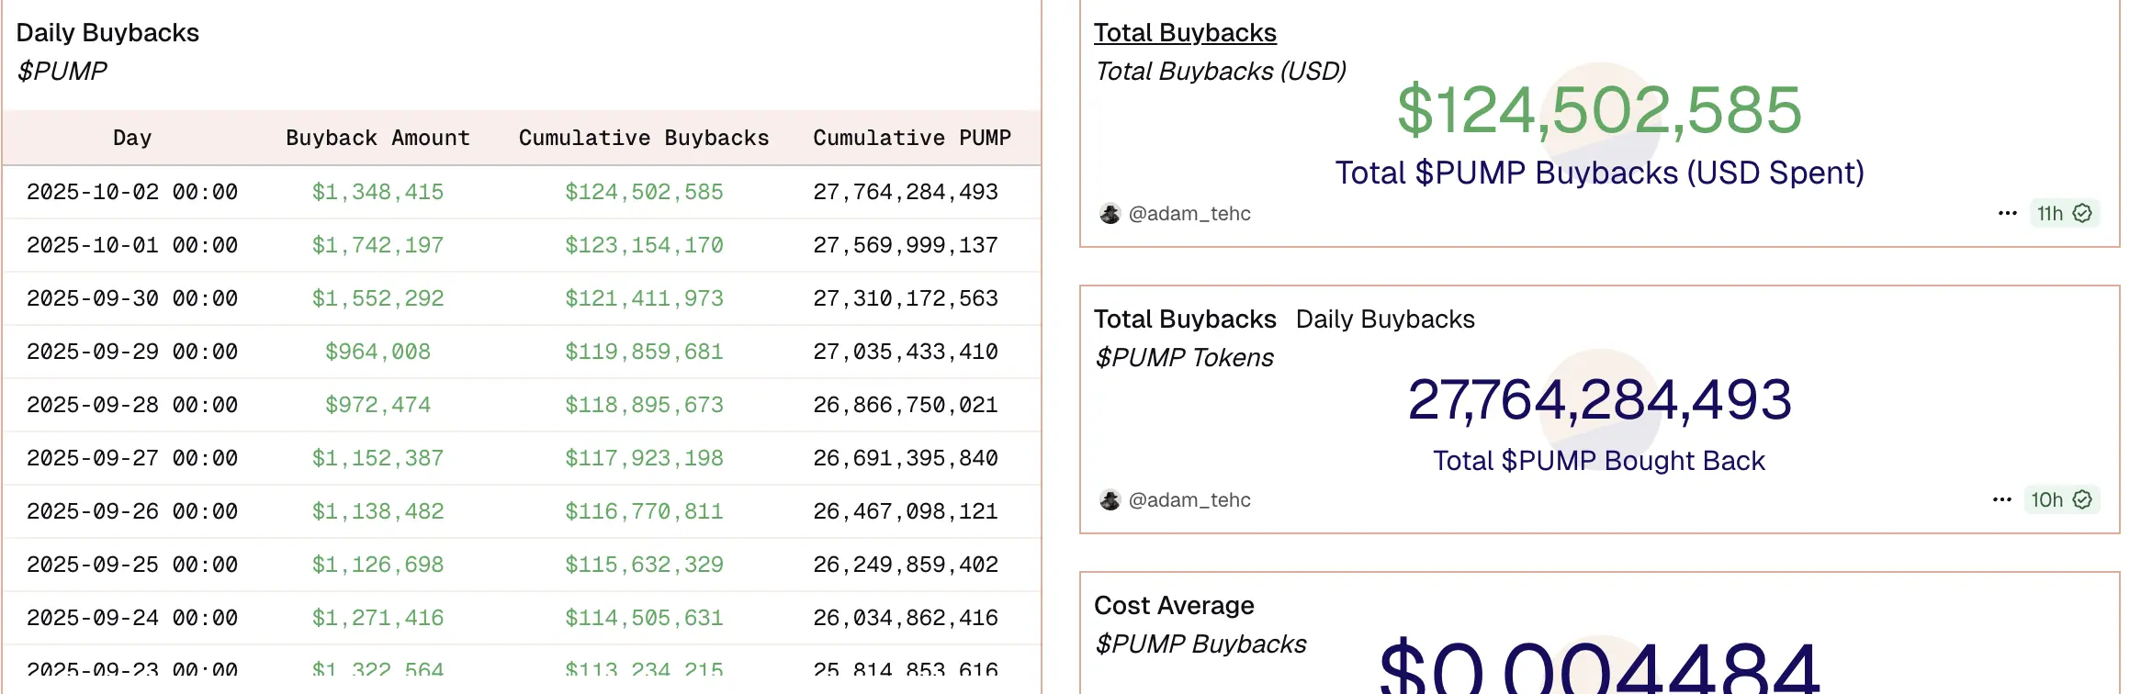
Task: Click the verified checkmark icon beside 10h
Action: tap(2082, 499)
